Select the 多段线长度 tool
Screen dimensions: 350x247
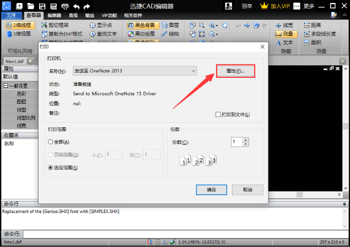click(x=319, y=34)
